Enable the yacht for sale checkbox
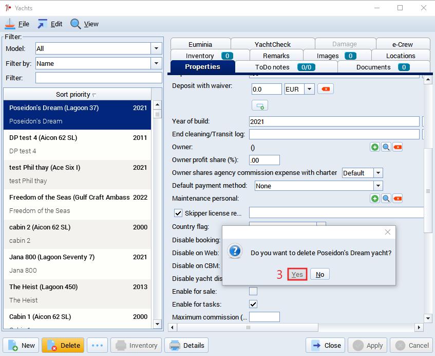This screenshot has height=356, width=435. coord(253,291)
